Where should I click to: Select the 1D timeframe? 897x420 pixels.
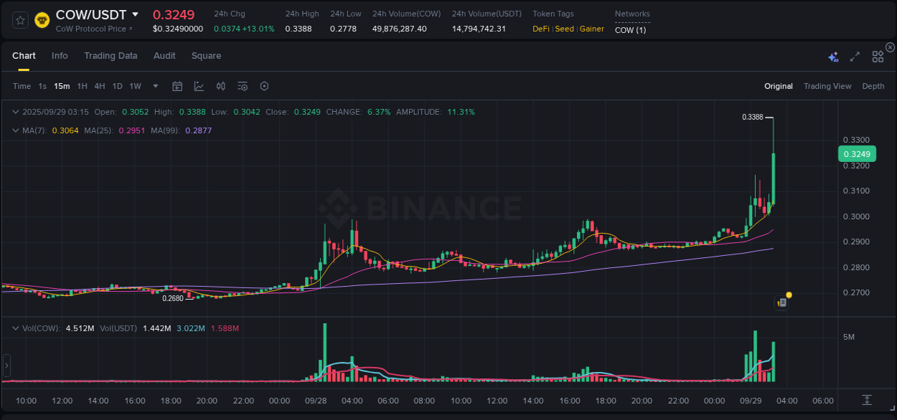[x=117, y=85]
